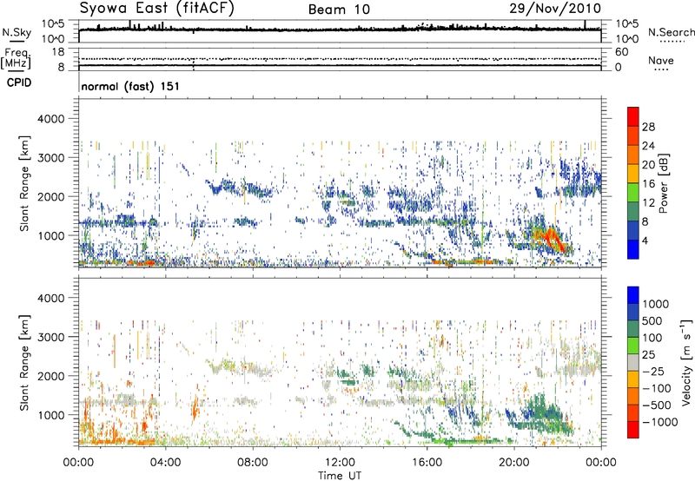
Task: Click the red high-power echo near 22:00
Action: (x=554, y=239)
